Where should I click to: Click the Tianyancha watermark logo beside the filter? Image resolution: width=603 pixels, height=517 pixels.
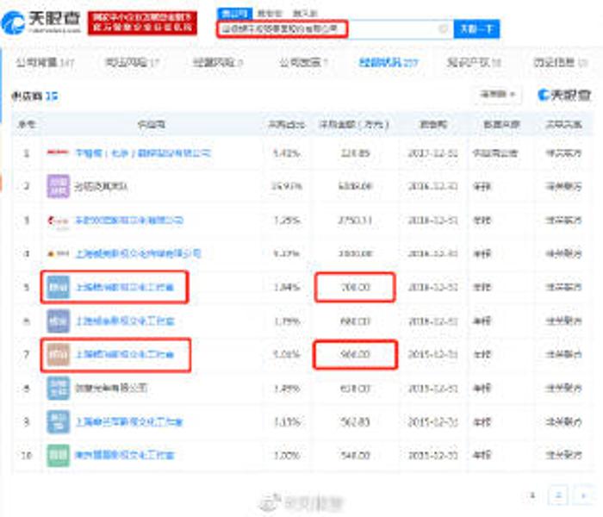tap(564, 94)
